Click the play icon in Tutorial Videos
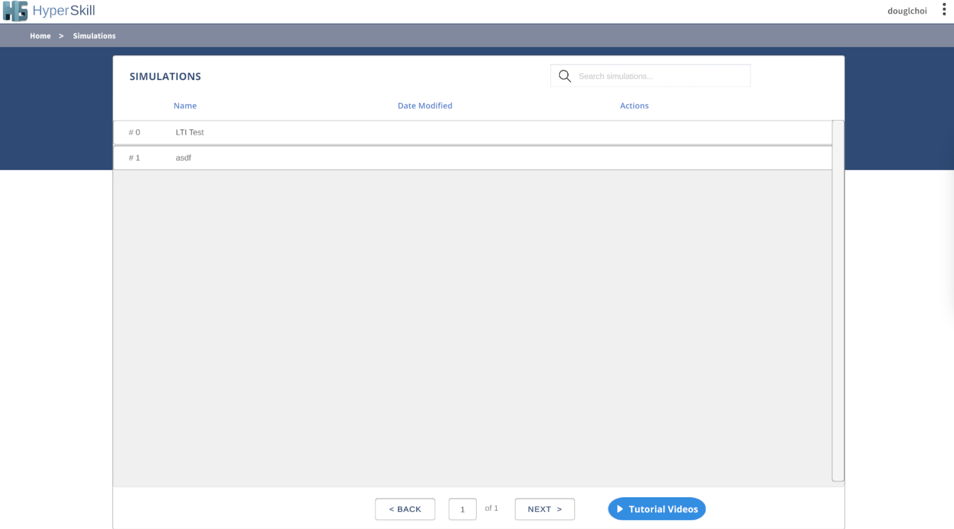 [x=620, y=509]
